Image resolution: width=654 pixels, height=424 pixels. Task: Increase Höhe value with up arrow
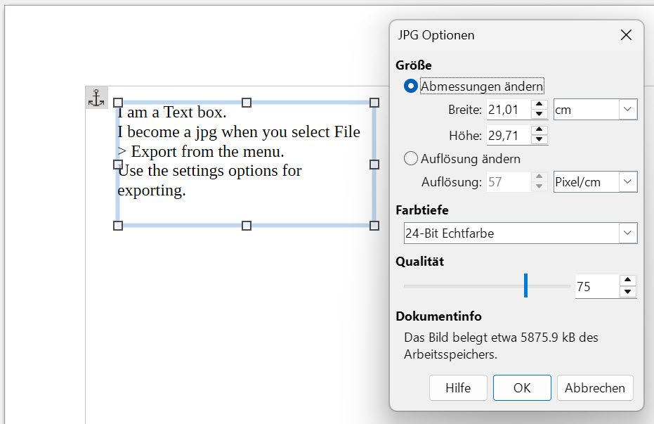coord(539,131)
